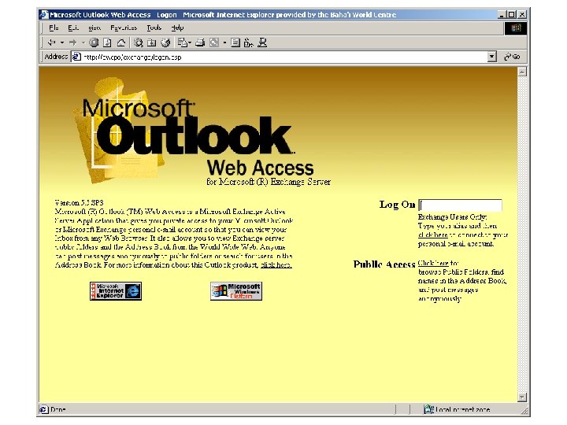This screenshot has width=567, height=425.
Task: Click the Refresh page toolbar icon
Action: click(x=107, y=42)
